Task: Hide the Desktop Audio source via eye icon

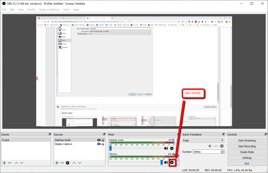Action: point(99,140)
